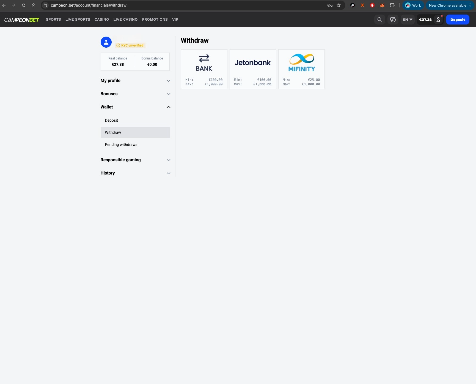476x384 pixels.
Task: Click the blue Deposit button
Action: 458,20
